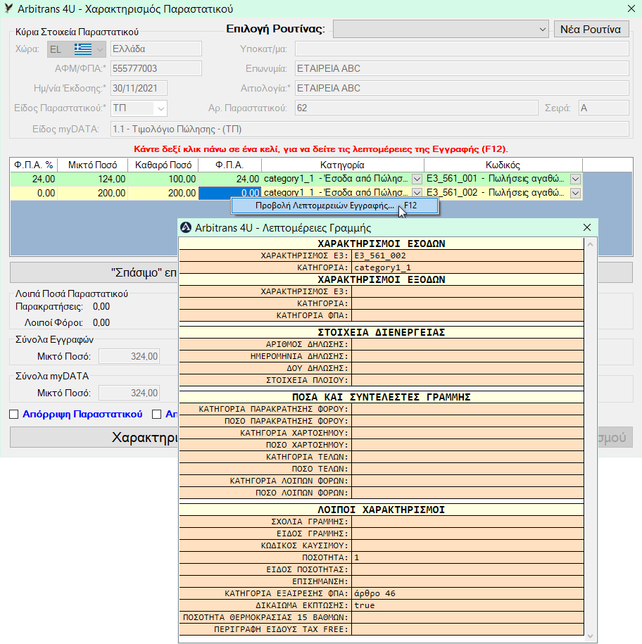Click the Νέα Ρουτίνα button
642x644 pixels.
click(x=591, y=29)
